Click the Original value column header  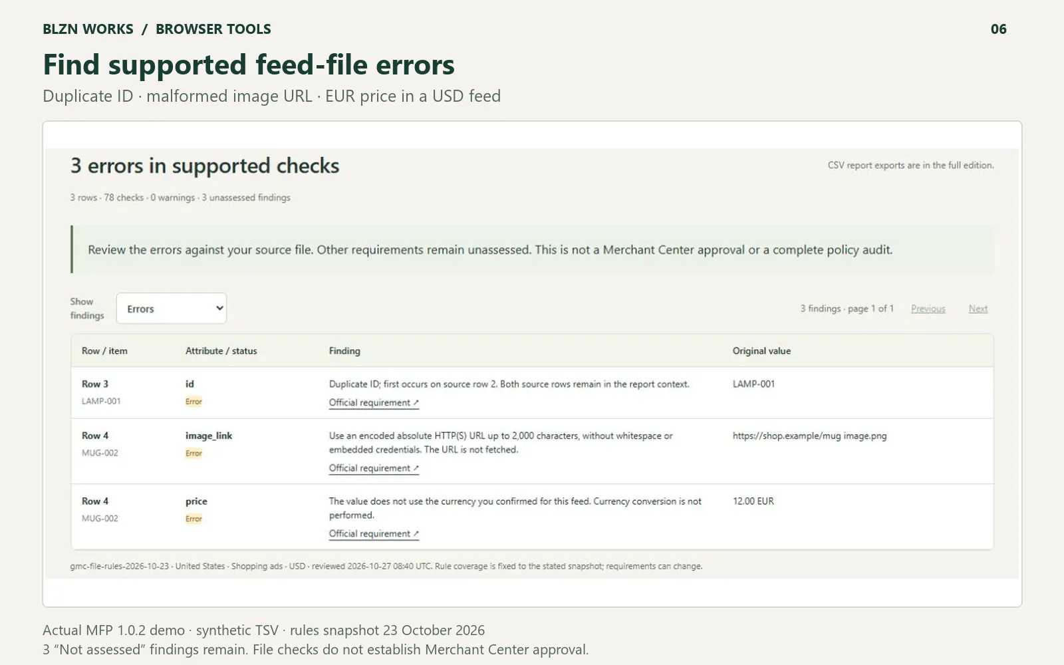coord(761,351)
